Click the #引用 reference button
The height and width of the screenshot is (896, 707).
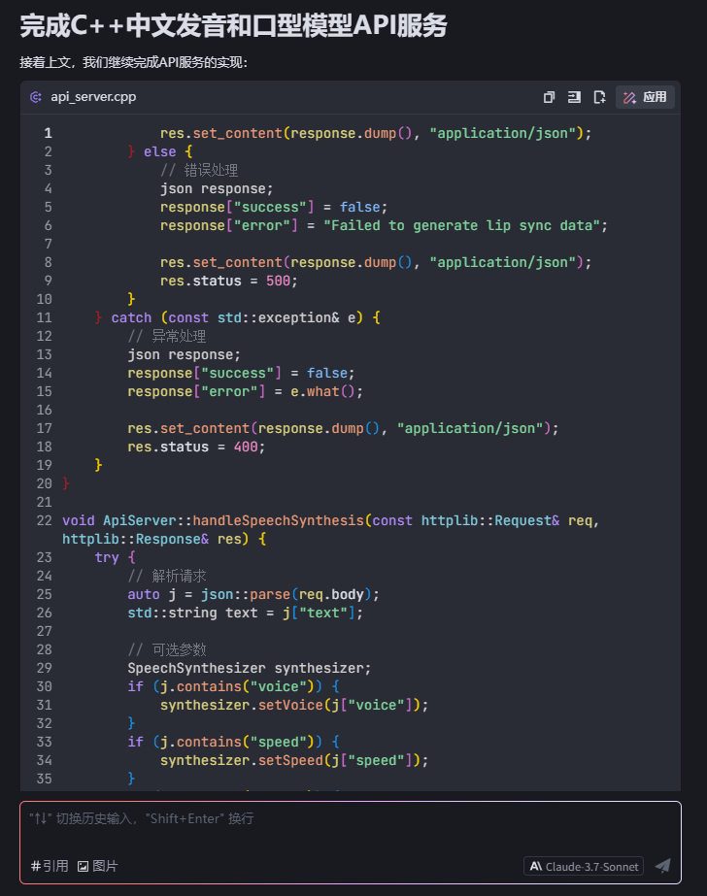(x=50, y=866)
